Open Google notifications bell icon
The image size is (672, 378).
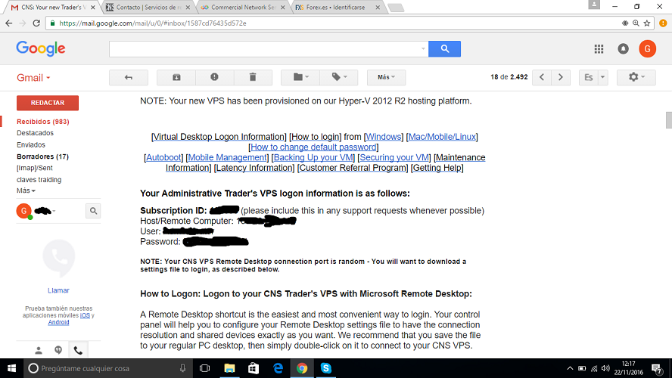[x=623, y=49]
